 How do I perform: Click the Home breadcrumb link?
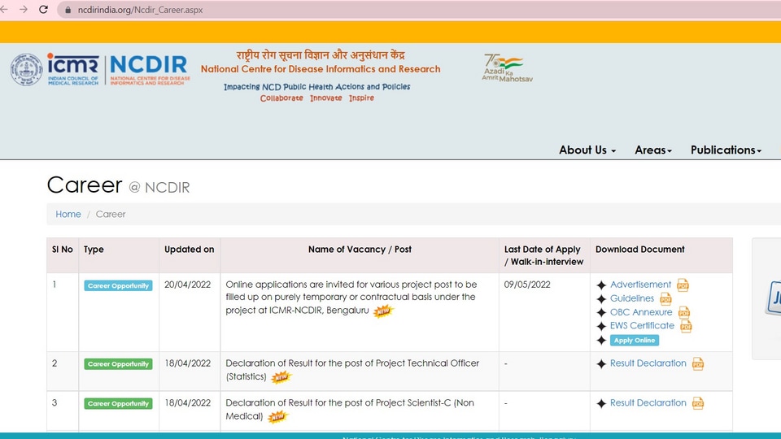[x=68, y=214]
